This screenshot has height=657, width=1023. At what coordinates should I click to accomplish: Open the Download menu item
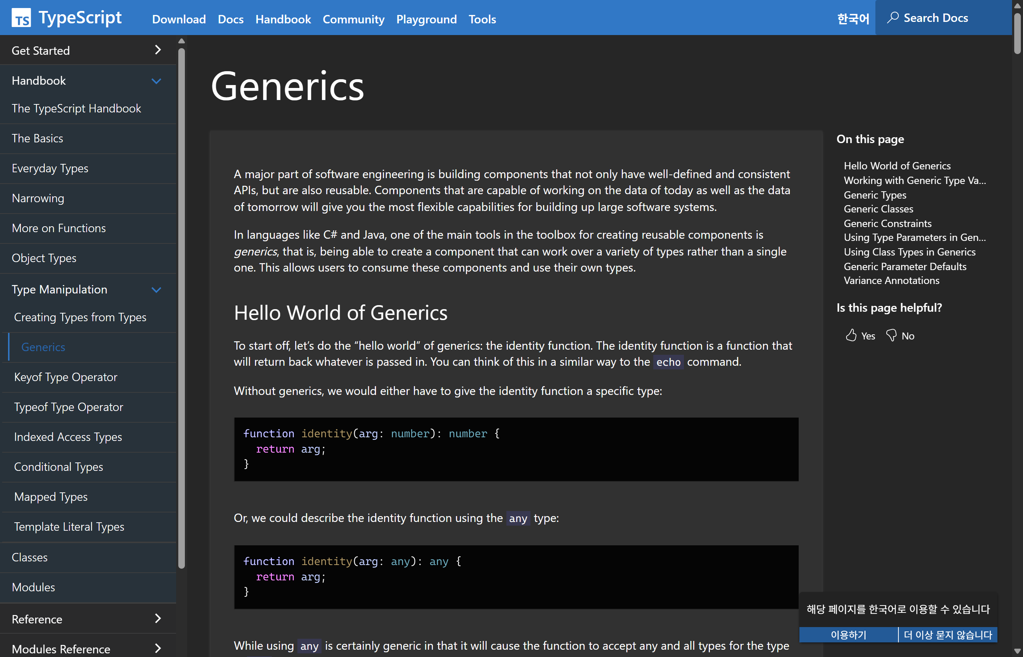[178, 19]
